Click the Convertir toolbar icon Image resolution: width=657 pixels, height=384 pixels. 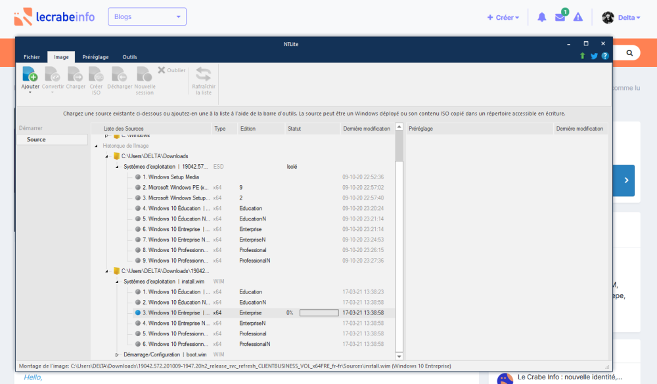[53, 74]
